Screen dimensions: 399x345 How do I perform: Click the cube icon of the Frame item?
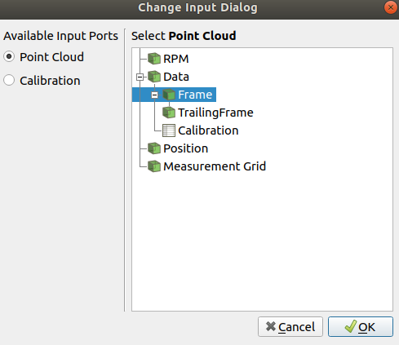(169, 95)
